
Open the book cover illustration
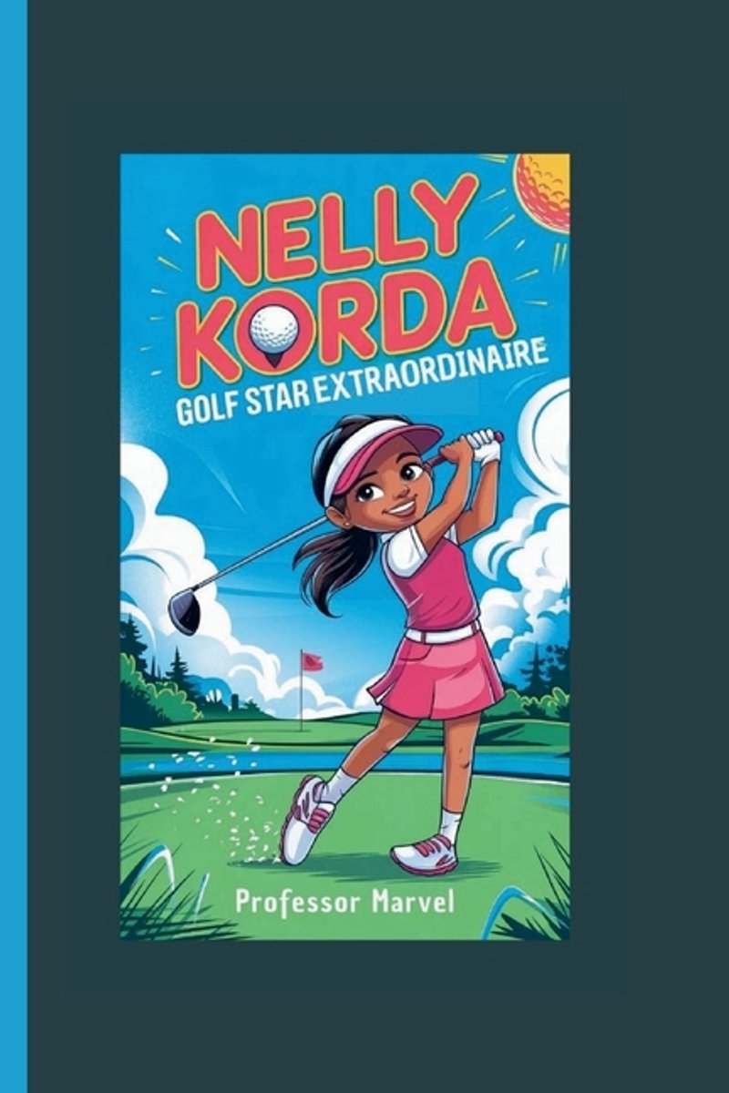[345, 546]
